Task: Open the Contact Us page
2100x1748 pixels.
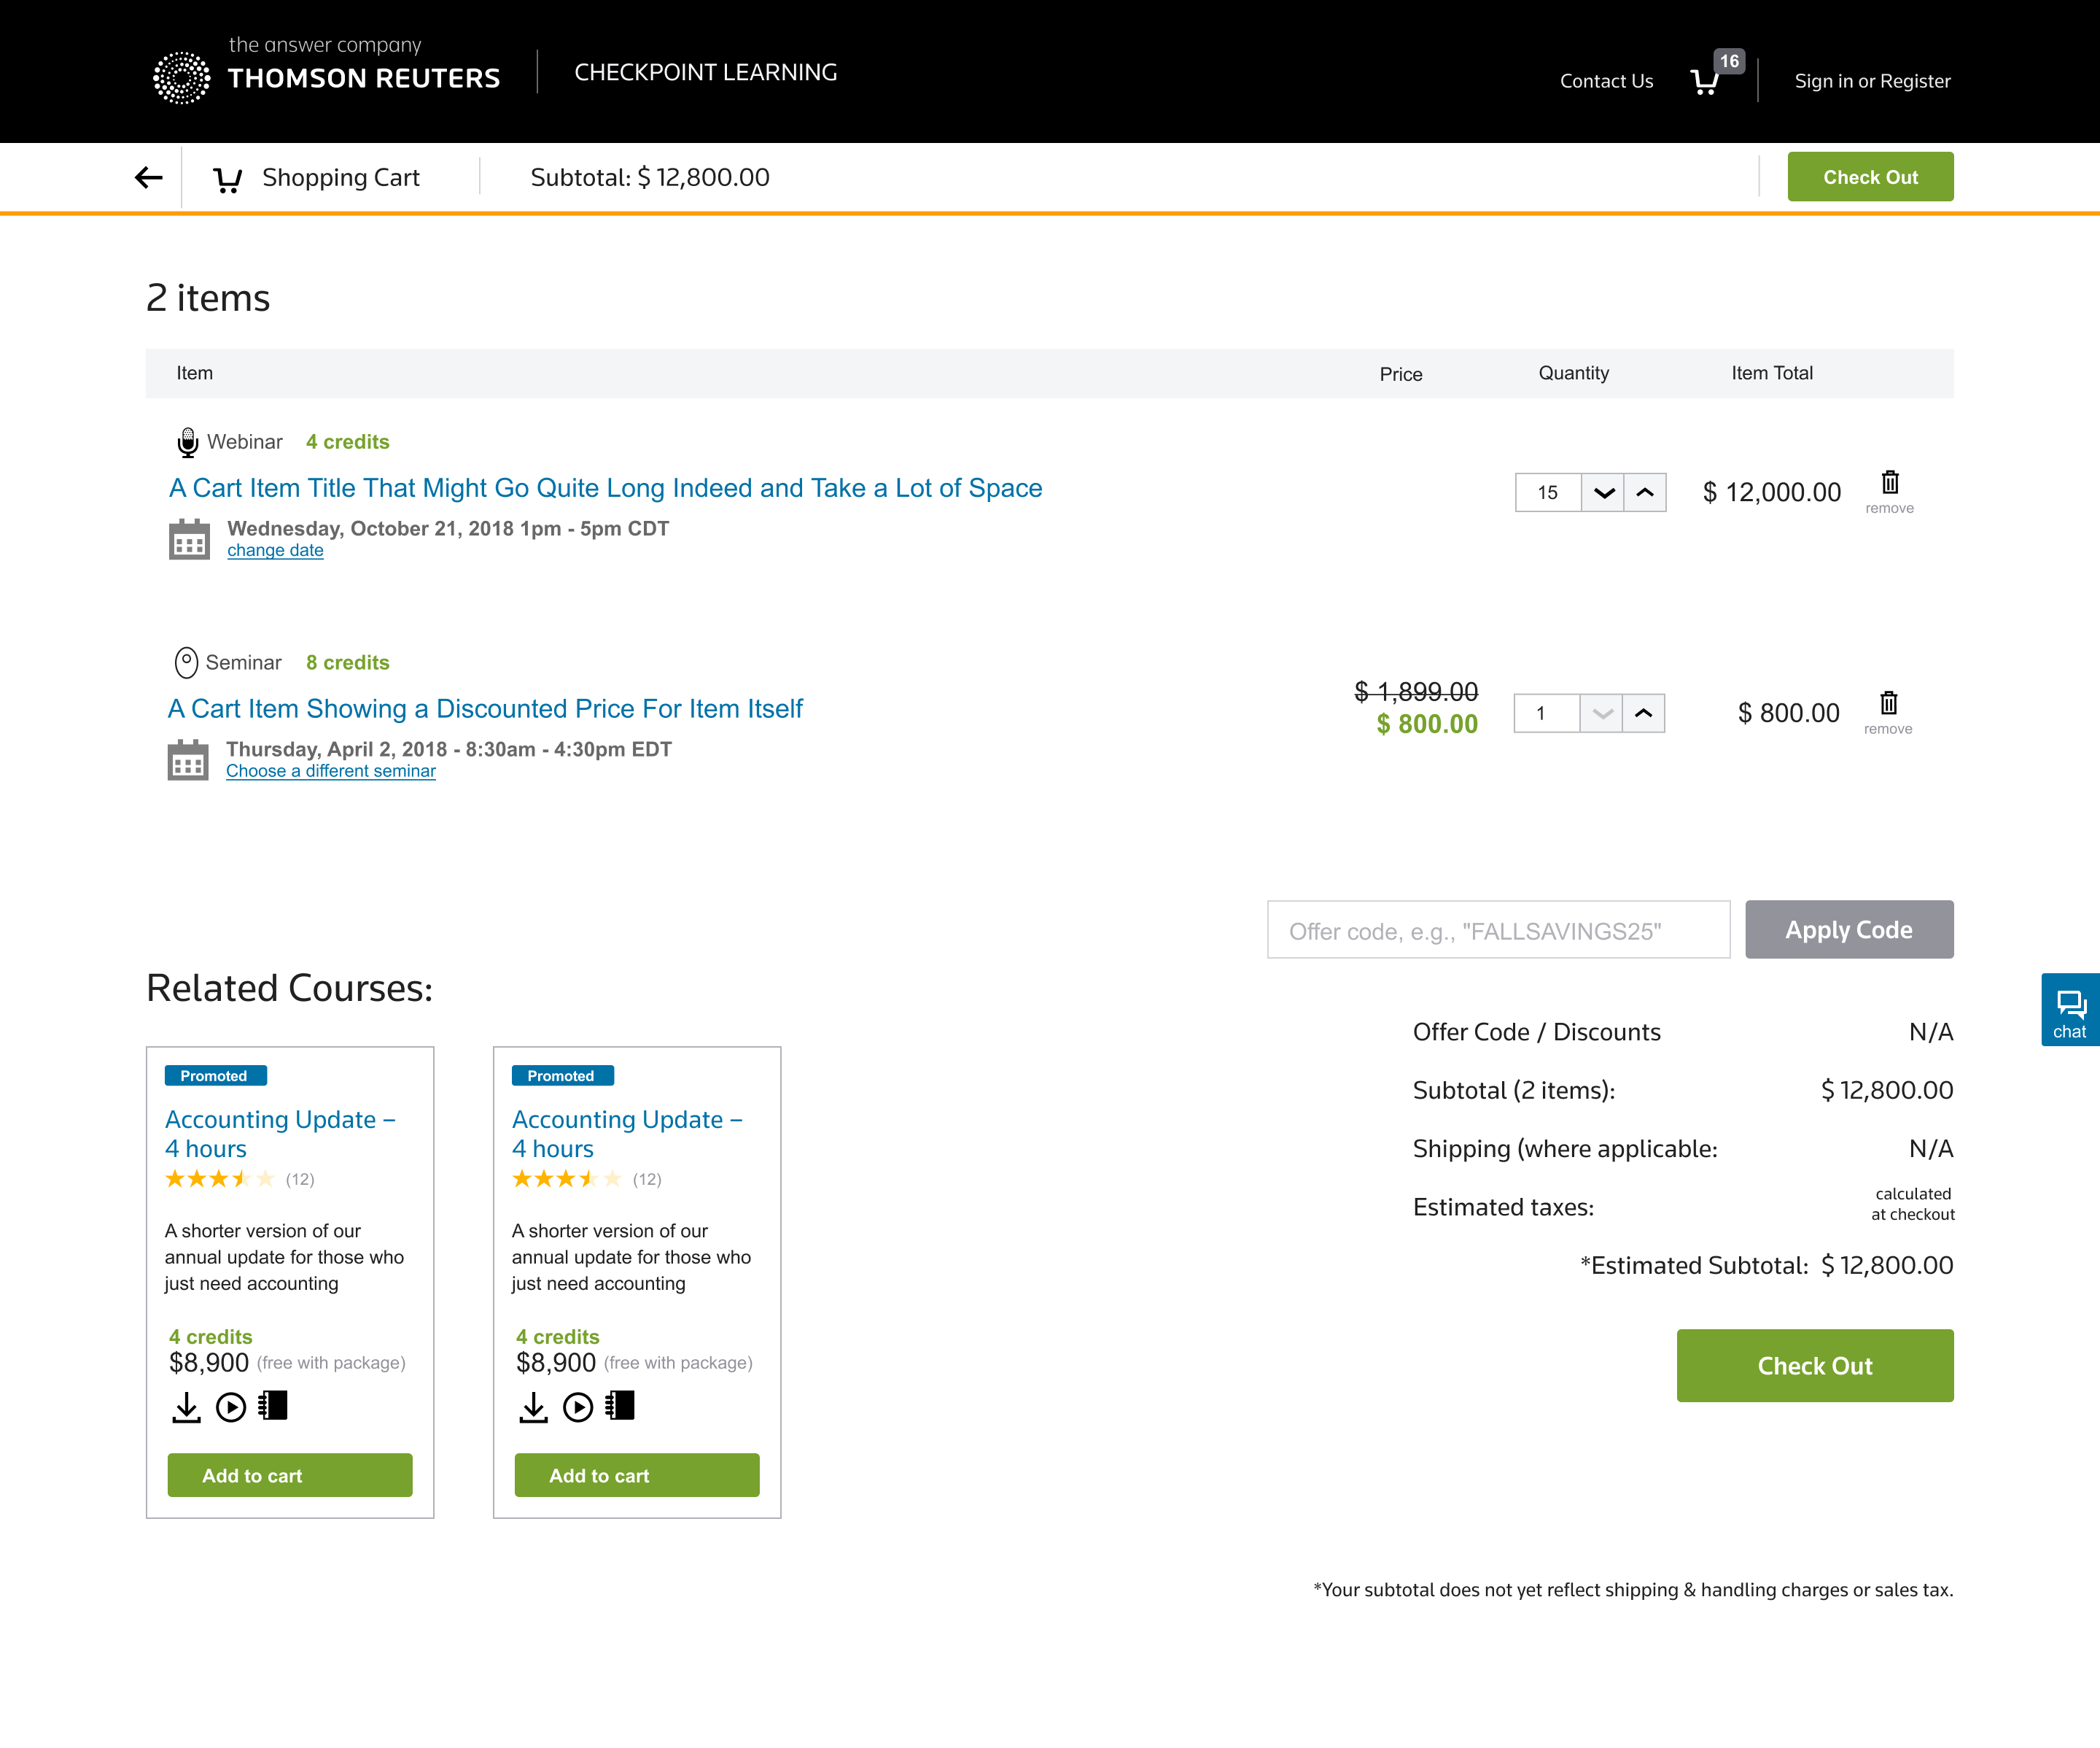Action: pos(1606,81)
